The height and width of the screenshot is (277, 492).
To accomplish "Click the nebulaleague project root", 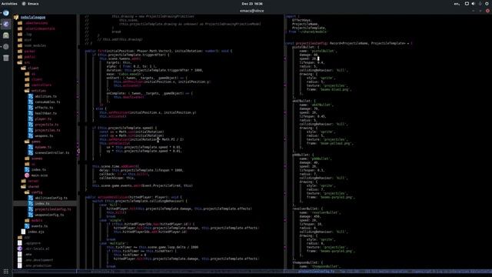I will pyautogui.click(x=33, y=17).
